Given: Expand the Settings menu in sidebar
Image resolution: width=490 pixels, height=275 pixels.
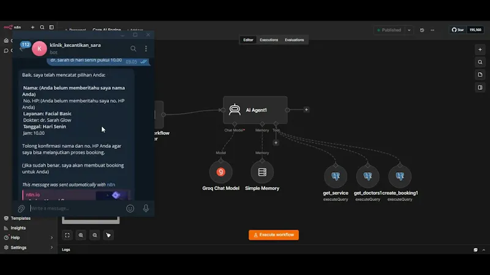Looking at the screenshot, I should (x=28, y=248).
